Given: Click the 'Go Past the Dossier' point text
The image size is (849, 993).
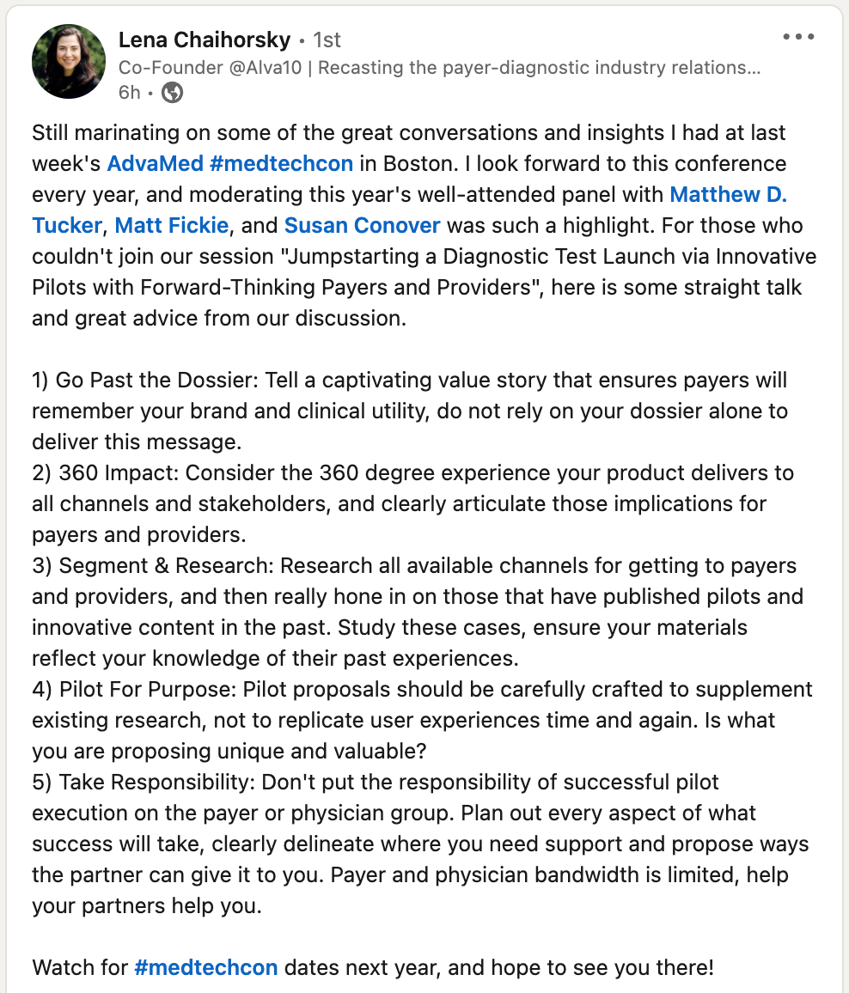Looking at the screenshot, I should click(156, 380).
